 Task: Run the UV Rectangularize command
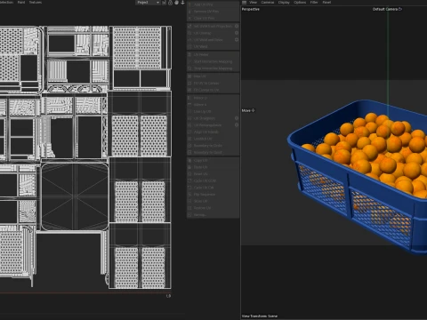(207, 125)
